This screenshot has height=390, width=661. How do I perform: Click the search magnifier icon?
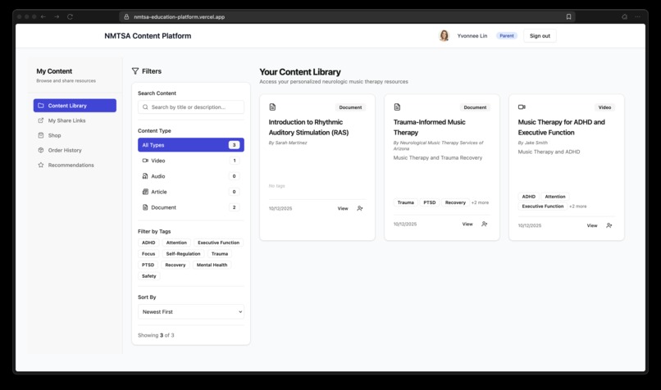point(145,107)
